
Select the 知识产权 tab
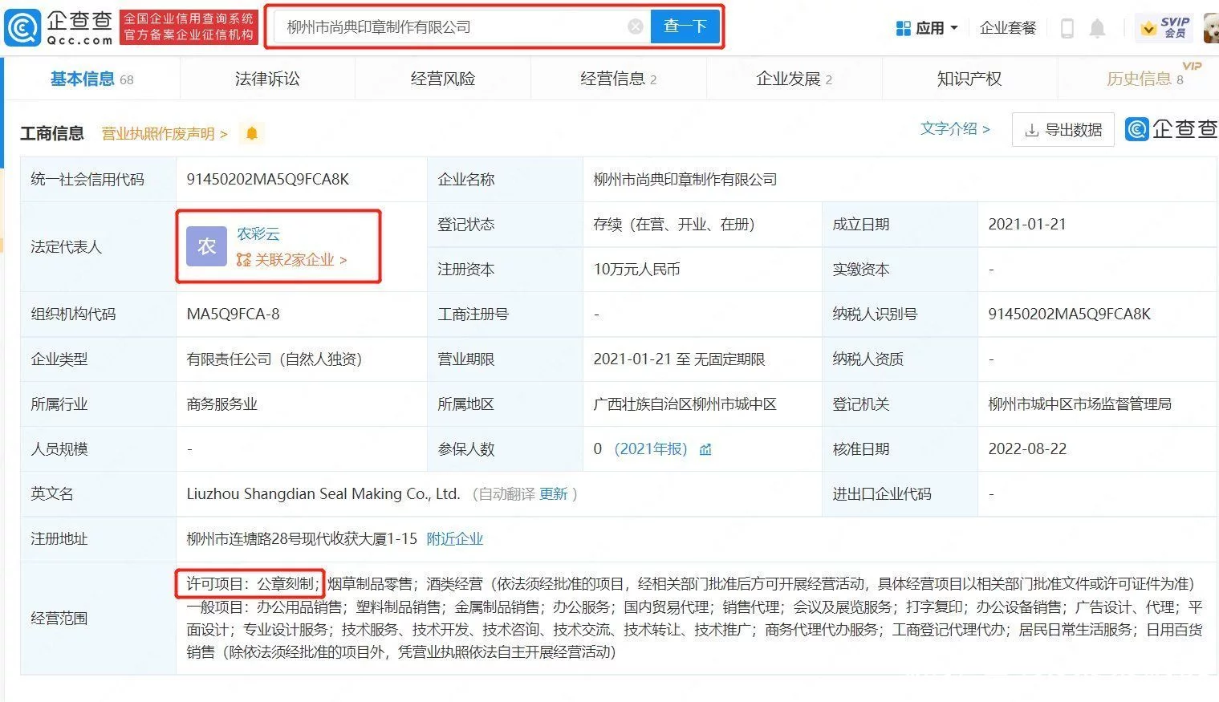969,79
